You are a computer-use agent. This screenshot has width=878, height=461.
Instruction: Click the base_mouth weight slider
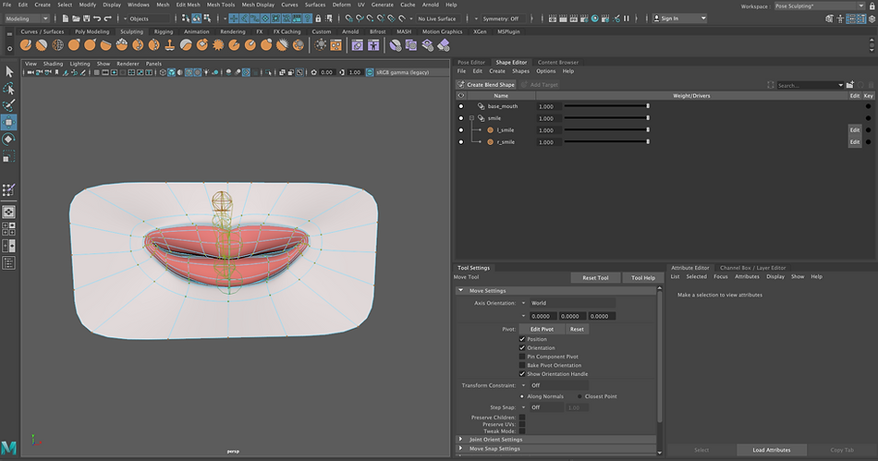click(606, 106)
